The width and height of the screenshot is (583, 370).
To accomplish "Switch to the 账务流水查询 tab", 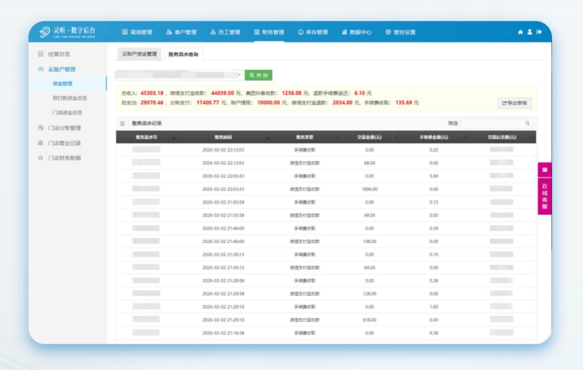I will [x=183, y=55].
